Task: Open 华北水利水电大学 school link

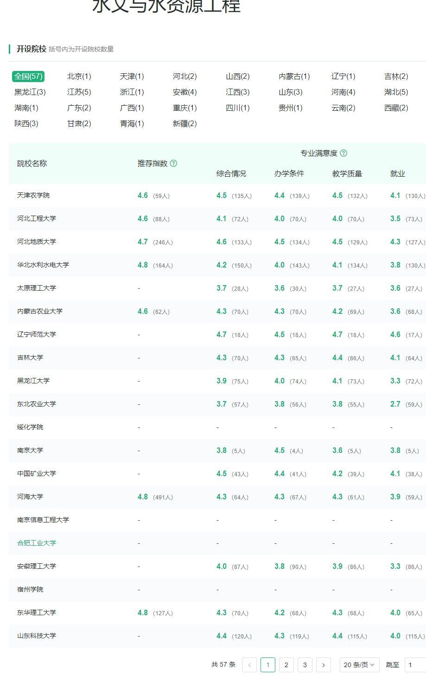Action: point(43,265)
